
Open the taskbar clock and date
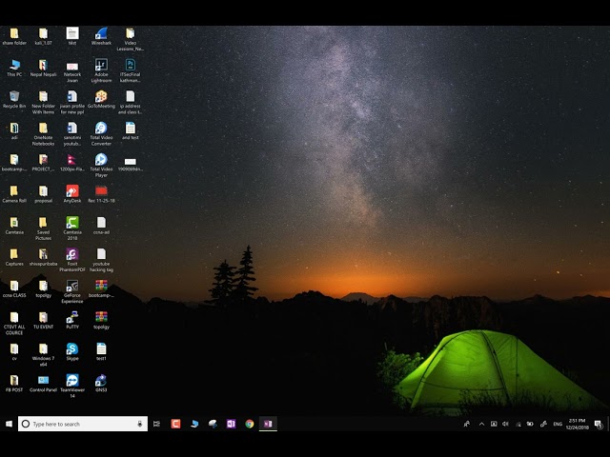click(578, 424)
